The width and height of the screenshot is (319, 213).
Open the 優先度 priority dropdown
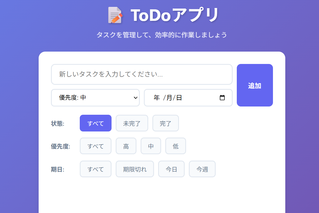[95, 98]
